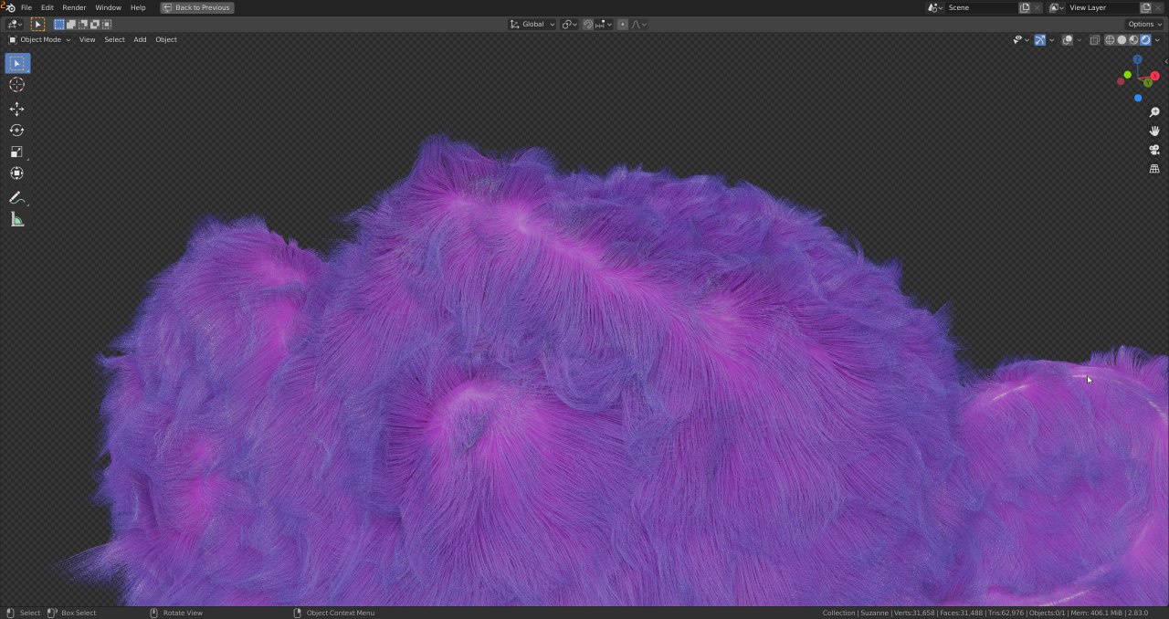This screenshot has height=619, width=1169.
Task: Click the Back to Previous button
Action: 197,7
